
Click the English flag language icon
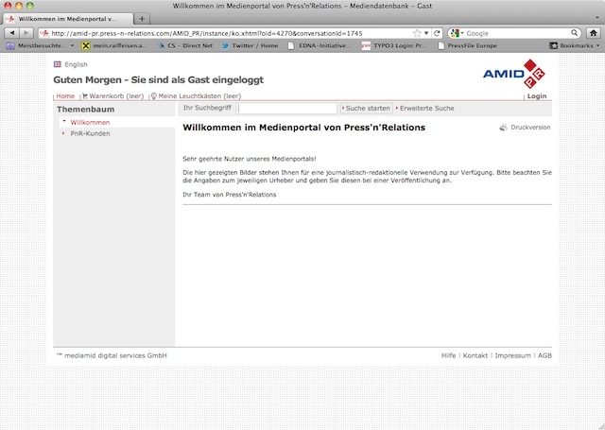click(58, 64)
